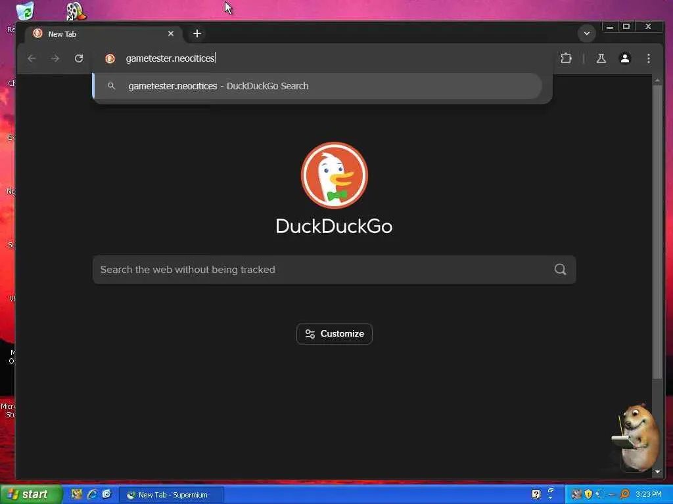673x504 pixels.
Task: Click address bar text gametester.neocitices
Action: click(170, 58)
